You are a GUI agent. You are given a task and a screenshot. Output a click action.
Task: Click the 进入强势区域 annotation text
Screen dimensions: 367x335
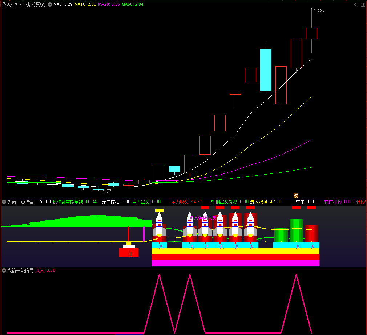pyautogui.click(x=203, y=218)
